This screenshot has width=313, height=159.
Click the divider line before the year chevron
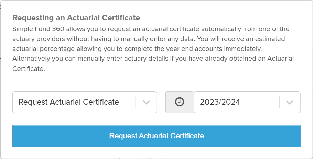click(x=279, y=102)
